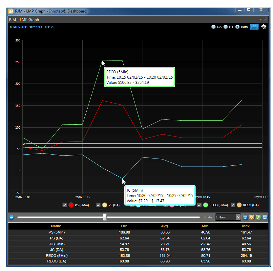Click the PJM - LMP Graph panel title
The width and height of the screenshot is (273, 271).
coord(24,20)
